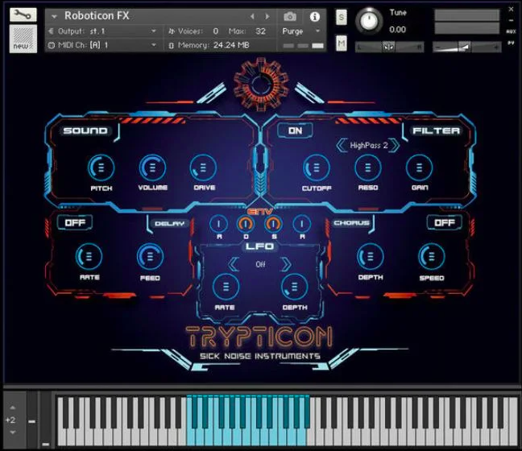The width and height of the screenshot is (522, 451).
Task: Click the Max voices value 32
Action: (261, 31)
